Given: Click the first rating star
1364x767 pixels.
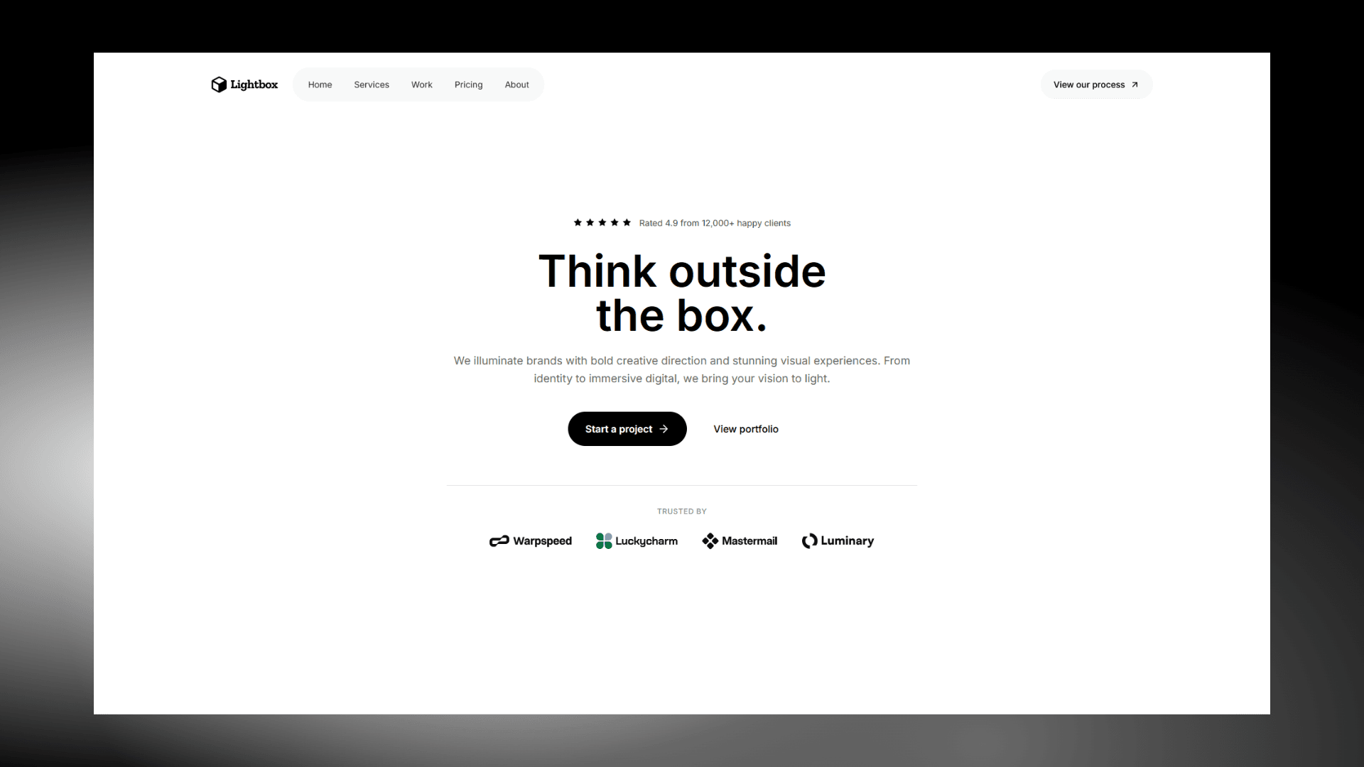Looking at the screenshot, I should (578, 222).
